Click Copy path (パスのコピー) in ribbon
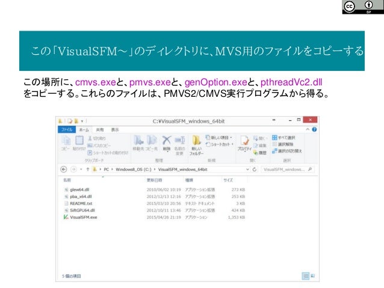This screenshot has width=384, height=288. point(99,146)
